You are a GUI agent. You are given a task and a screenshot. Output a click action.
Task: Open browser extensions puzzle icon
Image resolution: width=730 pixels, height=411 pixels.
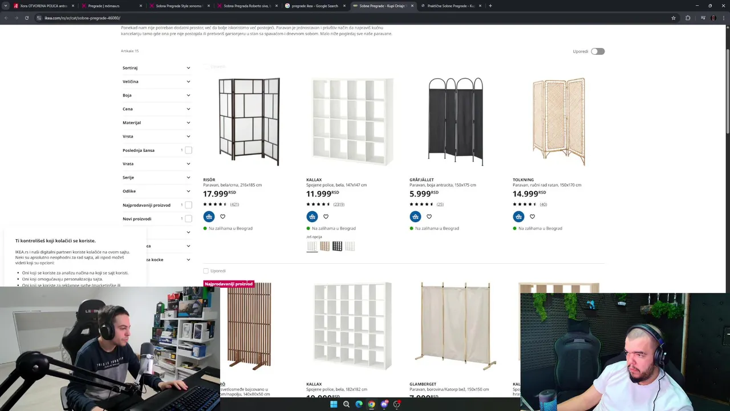688,18
